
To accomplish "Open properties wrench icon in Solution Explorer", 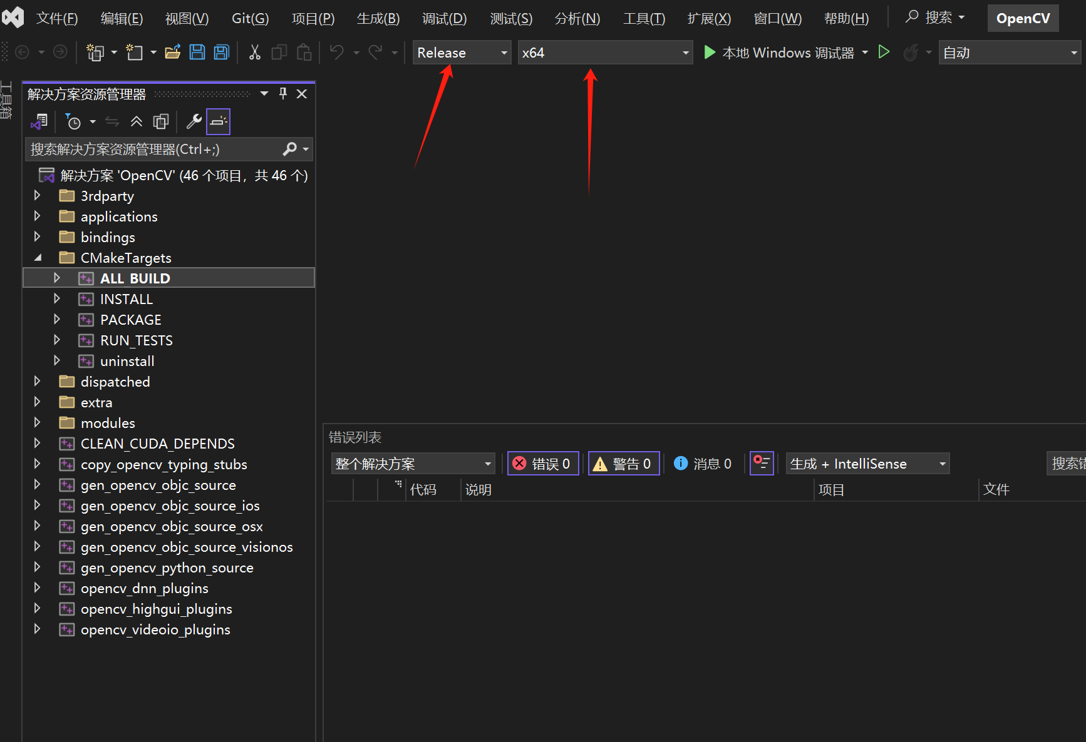I will pos(194,121).
